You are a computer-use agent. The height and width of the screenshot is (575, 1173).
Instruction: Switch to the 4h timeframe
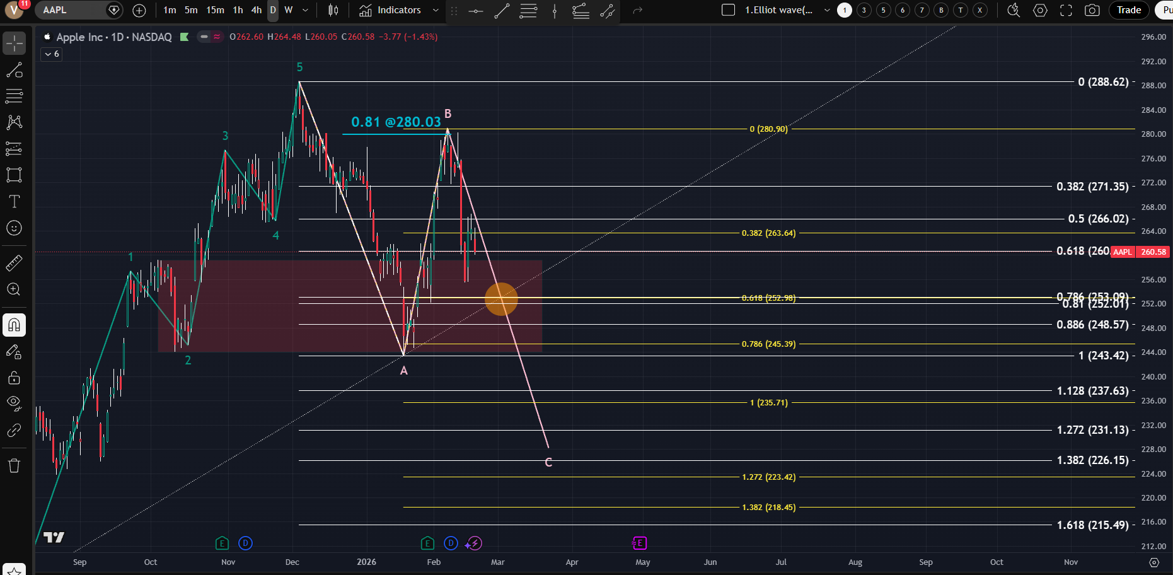click(x=256, y=10)
